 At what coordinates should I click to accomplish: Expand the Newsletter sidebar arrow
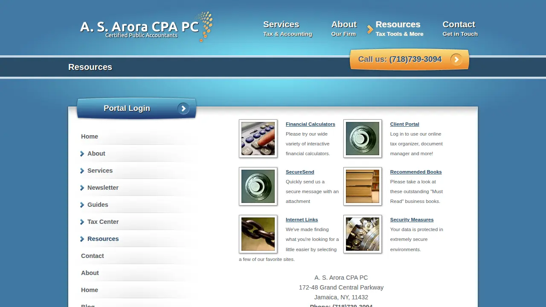pyautogui.click(x=82, y=188)
